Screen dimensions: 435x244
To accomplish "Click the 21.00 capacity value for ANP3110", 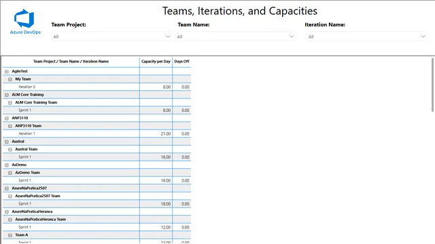I will (166, 134).
